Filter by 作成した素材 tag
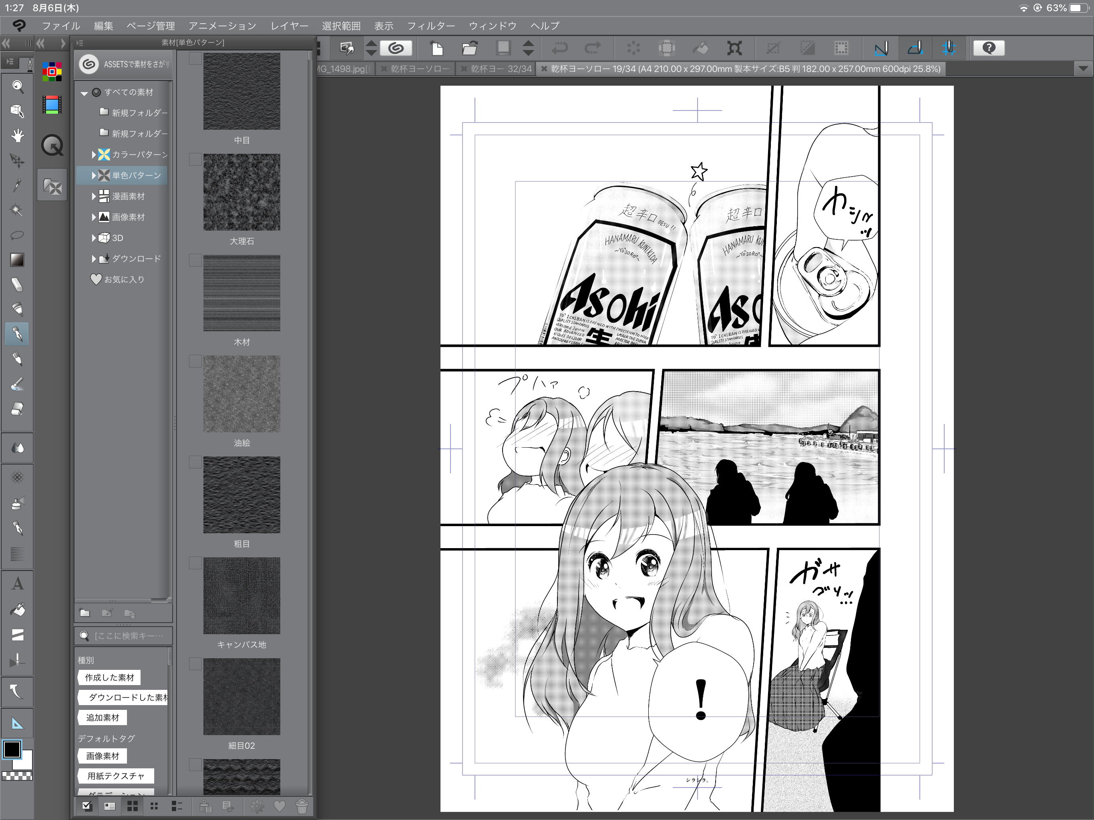Viewport: 1094px width, 820px height. point(109,677)
